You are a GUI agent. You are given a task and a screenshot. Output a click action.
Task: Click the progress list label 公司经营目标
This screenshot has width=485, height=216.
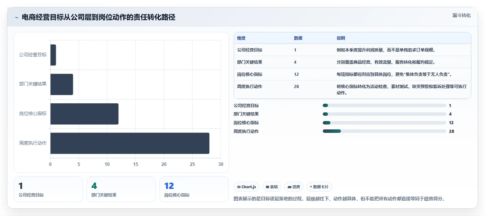coord(246,105)
